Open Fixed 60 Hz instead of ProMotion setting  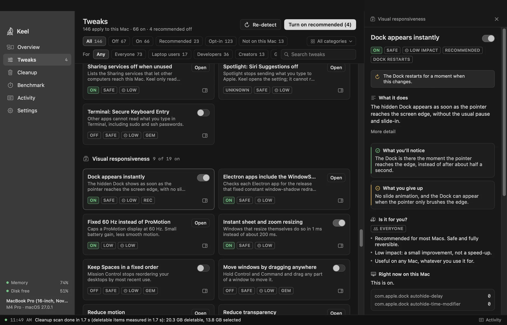[200, 223]
